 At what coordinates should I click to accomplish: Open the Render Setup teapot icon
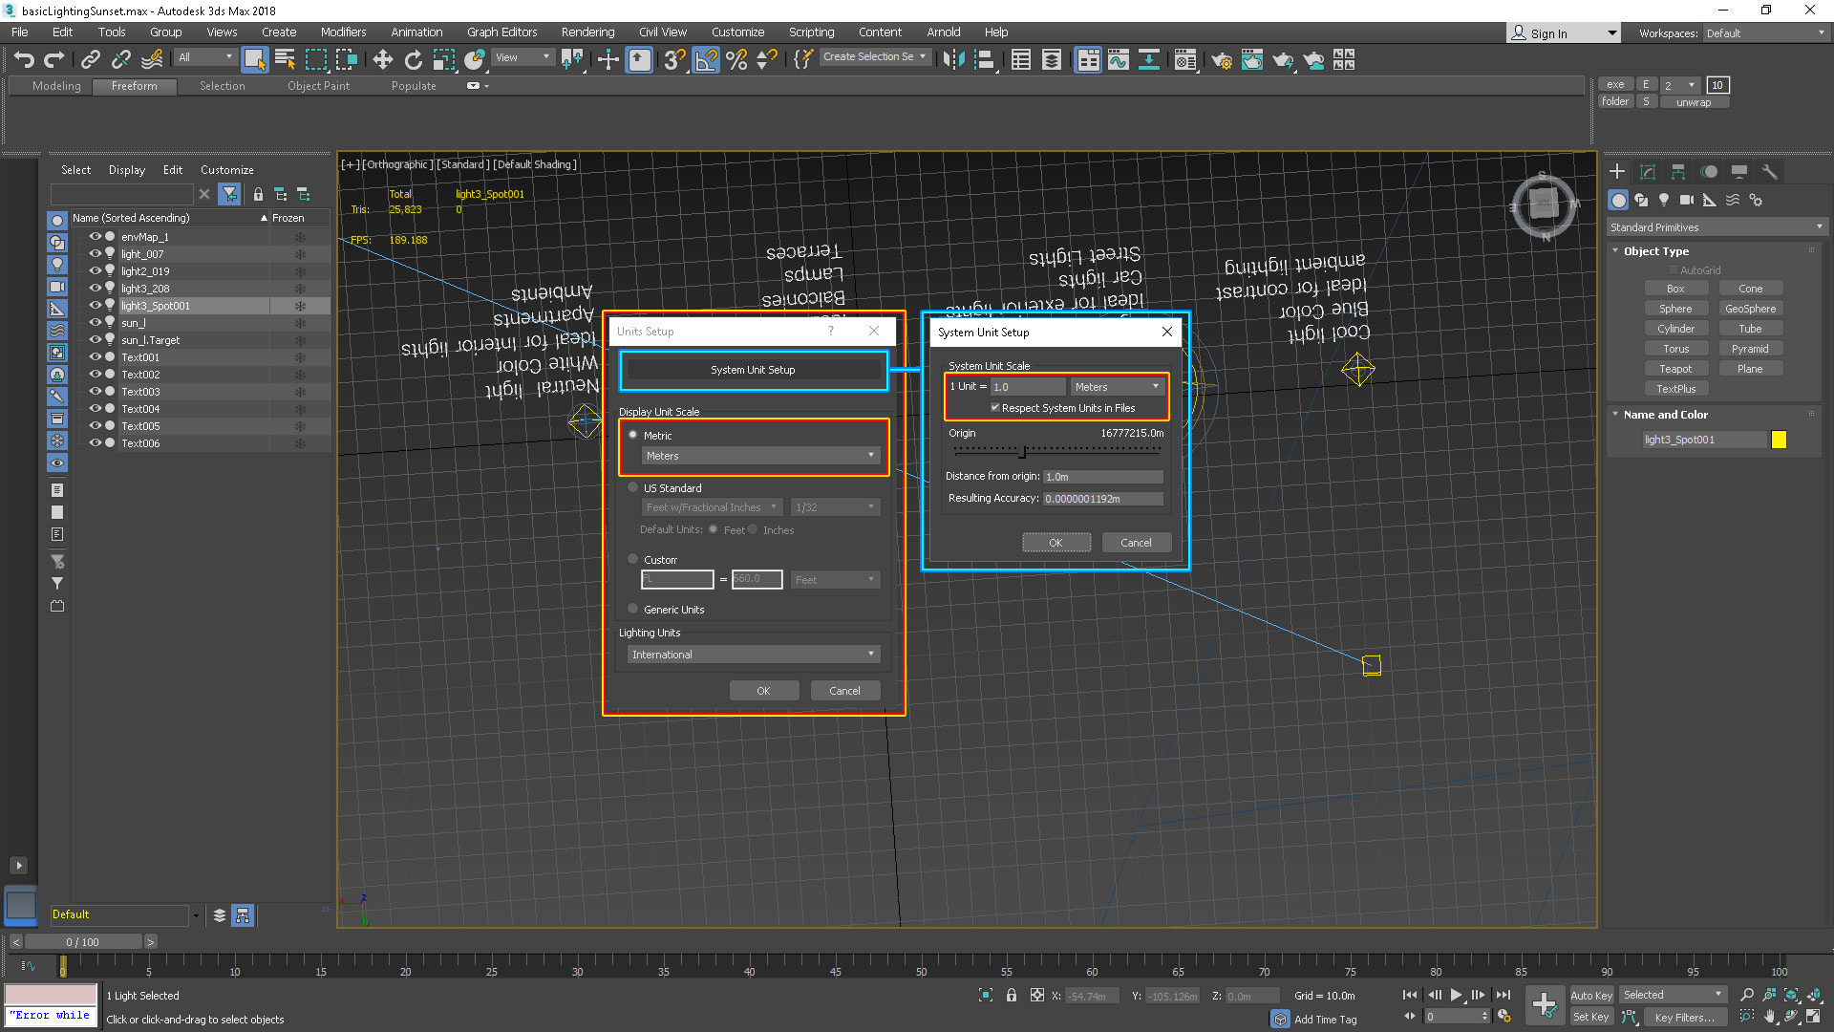1221,60
